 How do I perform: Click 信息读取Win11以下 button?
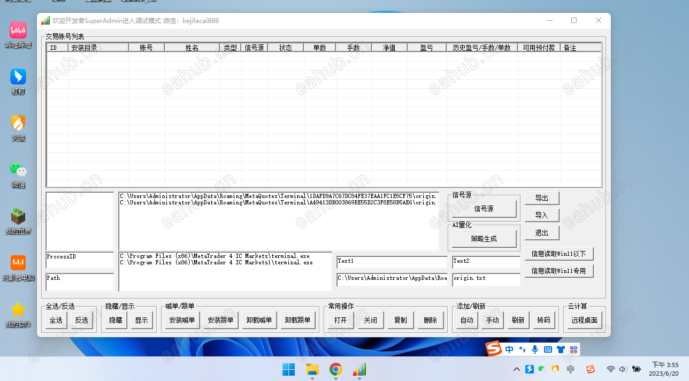tap(559, 254)
